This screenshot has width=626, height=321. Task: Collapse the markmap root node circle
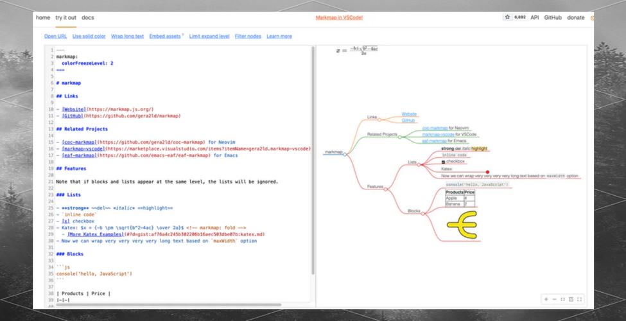pos(345,154)
